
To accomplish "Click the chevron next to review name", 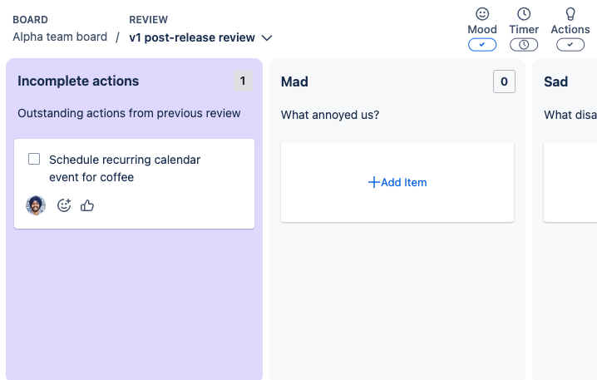I will (267, 37).
